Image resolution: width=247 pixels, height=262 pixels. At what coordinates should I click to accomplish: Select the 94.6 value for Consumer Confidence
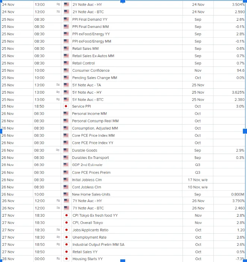pos(241,71)
